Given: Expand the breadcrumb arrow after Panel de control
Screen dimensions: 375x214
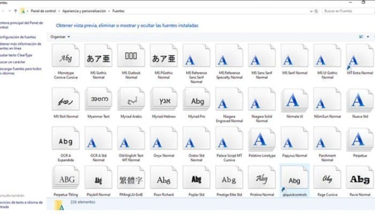Looking at the screenshot, I should click(59, 11).
